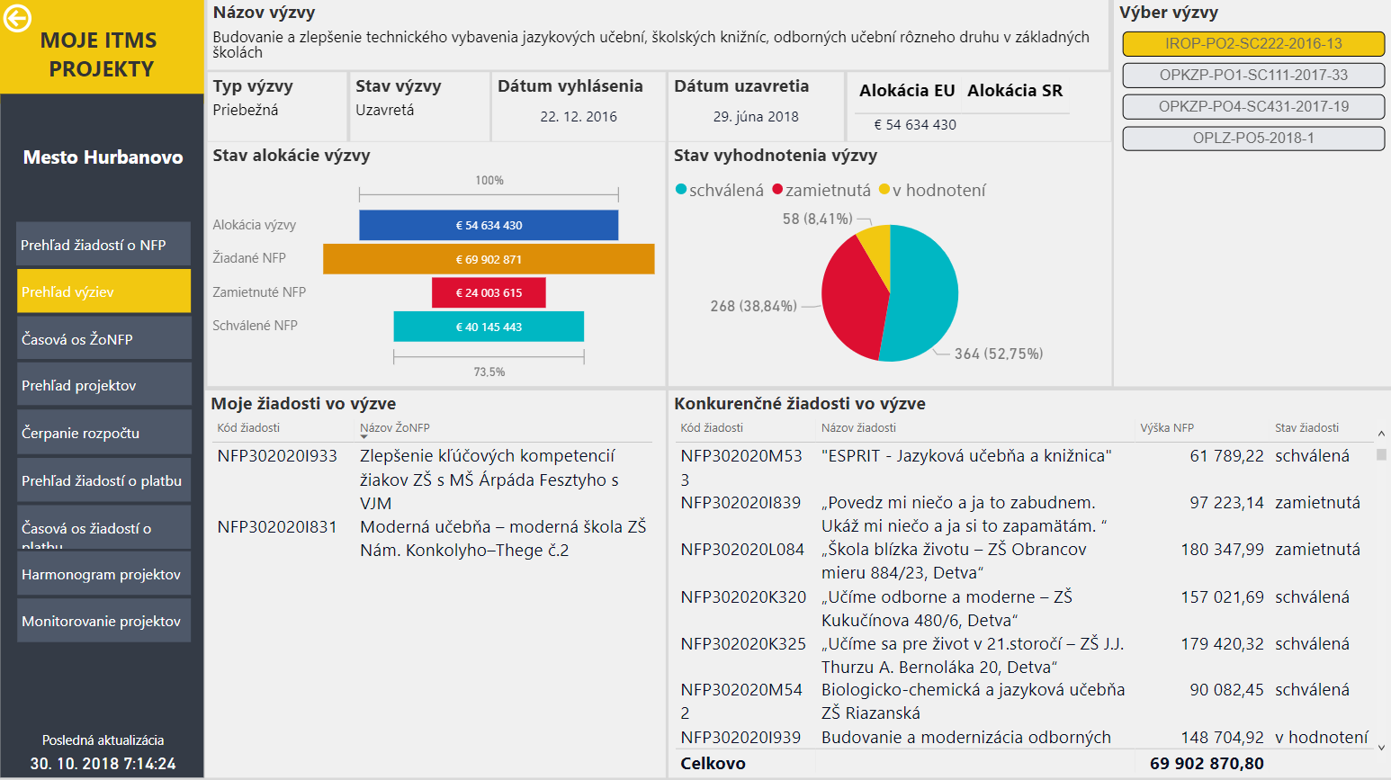Select call OPKZP-PO4-SC431-2017-19
This screenshot has height=780, width=1391.
tap(1253, 106)
